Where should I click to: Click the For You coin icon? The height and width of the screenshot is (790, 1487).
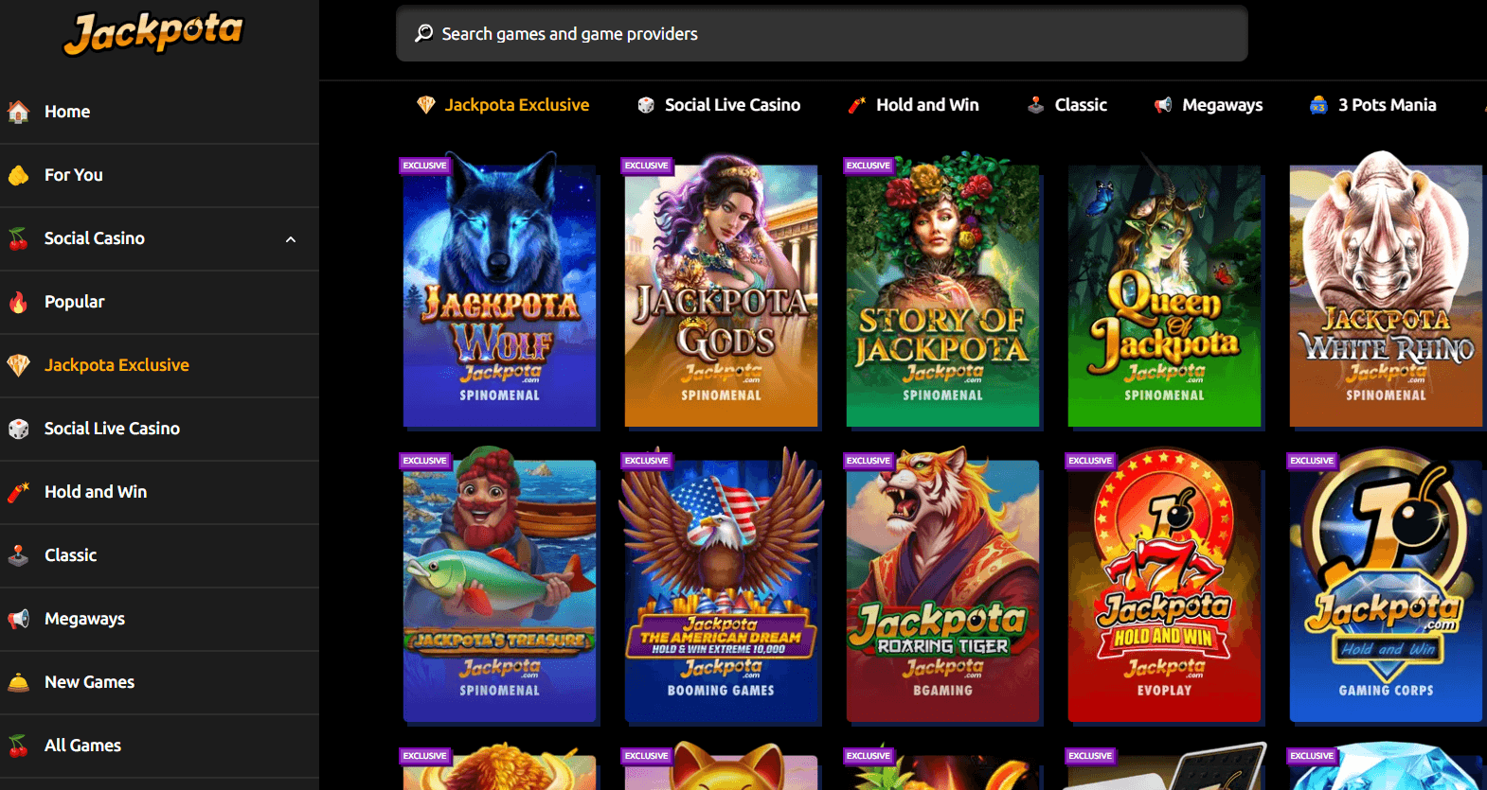click(18, 175)
